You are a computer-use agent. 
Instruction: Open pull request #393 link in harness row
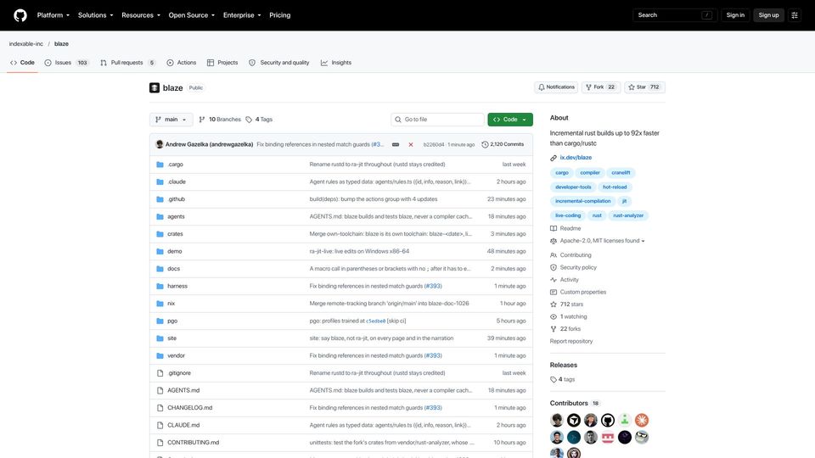(x=433, y=286)
